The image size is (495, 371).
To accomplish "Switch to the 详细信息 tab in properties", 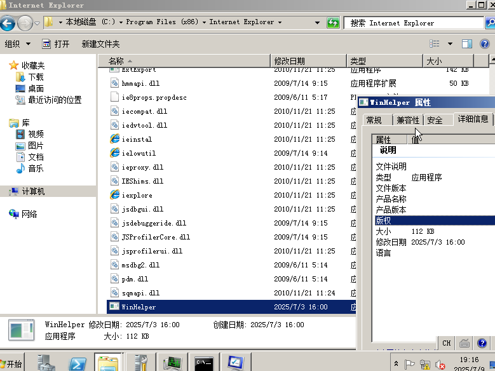I will click(x=473, y=119).
